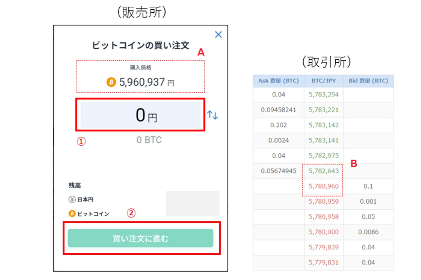
Task: Select bid price 5,780,958
Action: [324, 217]
